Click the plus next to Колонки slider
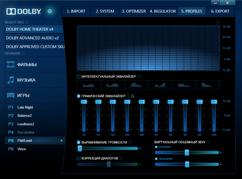This screenshot has width=242, height=179. click(221, 153)
